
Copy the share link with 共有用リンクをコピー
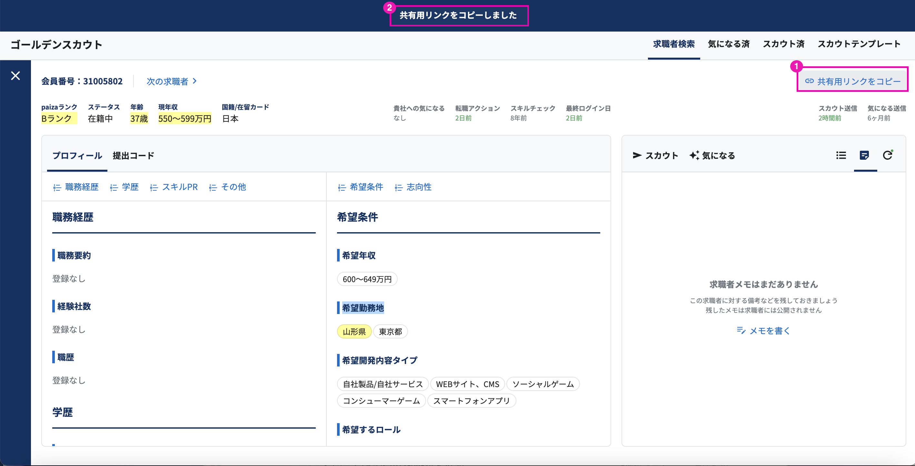[852, 81]
